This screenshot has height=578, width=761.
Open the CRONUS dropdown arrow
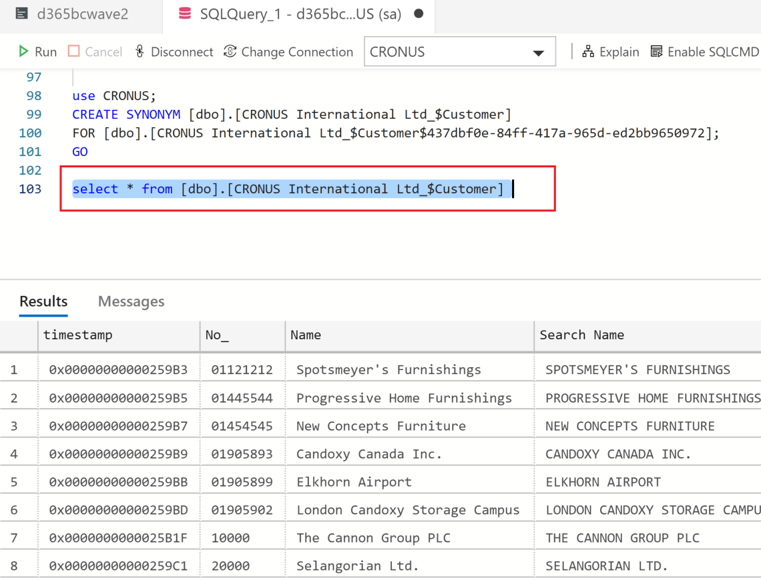538,51
